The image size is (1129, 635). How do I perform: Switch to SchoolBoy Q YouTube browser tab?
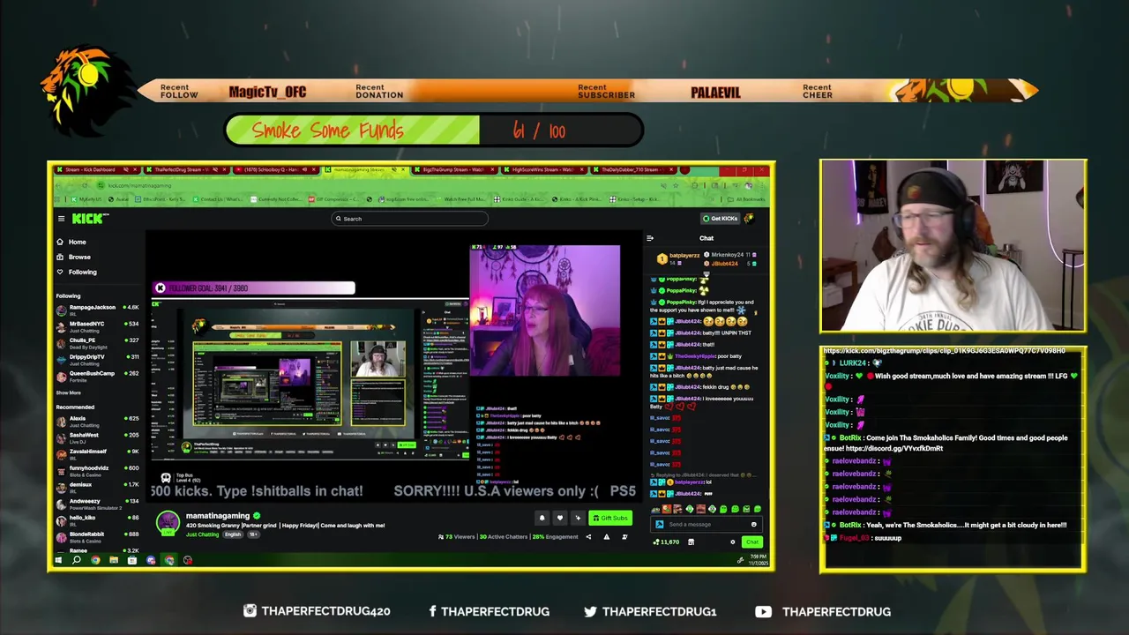274,169
